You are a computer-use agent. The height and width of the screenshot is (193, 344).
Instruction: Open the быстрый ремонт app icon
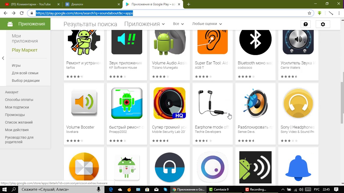(127, 103)
